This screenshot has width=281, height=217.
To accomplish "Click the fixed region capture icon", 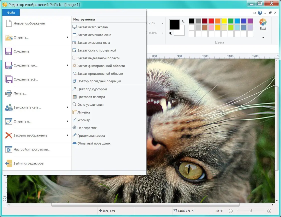I will [x=74, y=66].
